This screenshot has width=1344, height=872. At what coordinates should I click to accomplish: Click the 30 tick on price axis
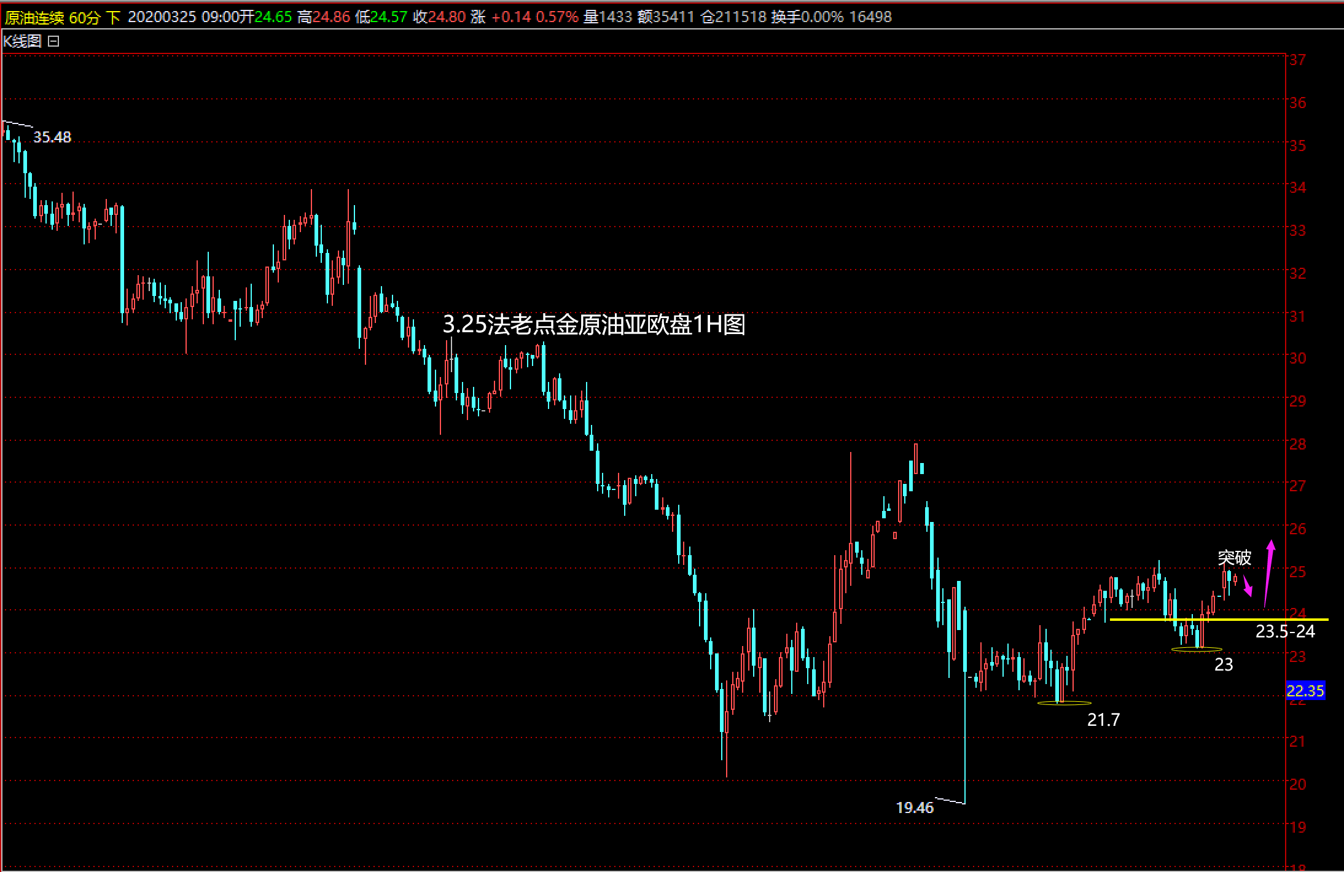pyautogui.click(x=1297, y=358)
